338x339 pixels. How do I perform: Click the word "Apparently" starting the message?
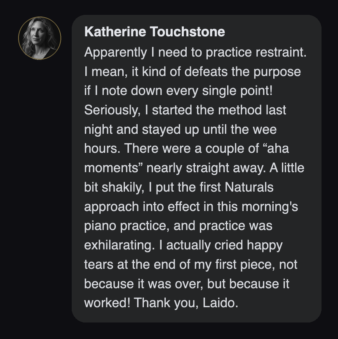click(x=115, y=52)
